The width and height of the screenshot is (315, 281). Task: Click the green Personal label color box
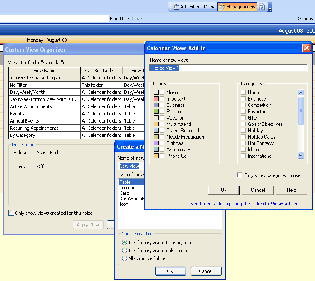(x=156, y=112)
